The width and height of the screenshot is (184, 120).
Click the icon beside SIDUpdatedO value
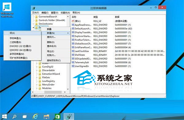pyautogui.click(x=73, y=59)
